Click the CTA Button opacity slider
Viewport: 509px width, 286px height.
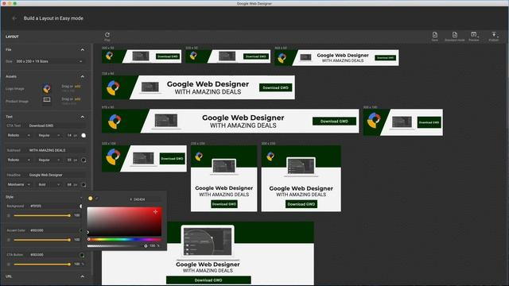point(41,265)
